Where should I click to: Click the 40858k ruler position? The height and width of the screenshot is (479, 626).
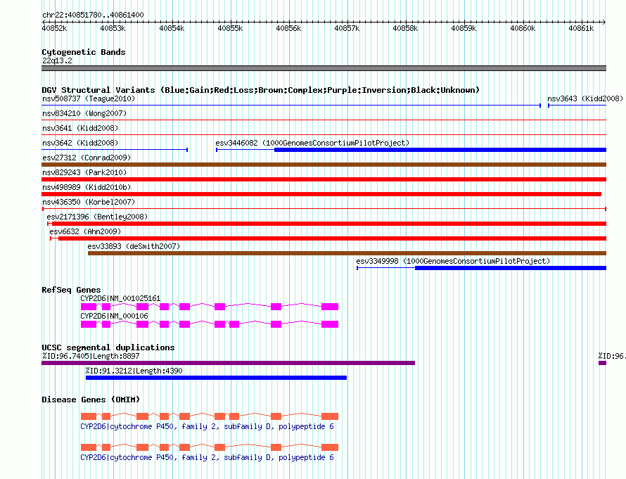[x=405, y=28]
